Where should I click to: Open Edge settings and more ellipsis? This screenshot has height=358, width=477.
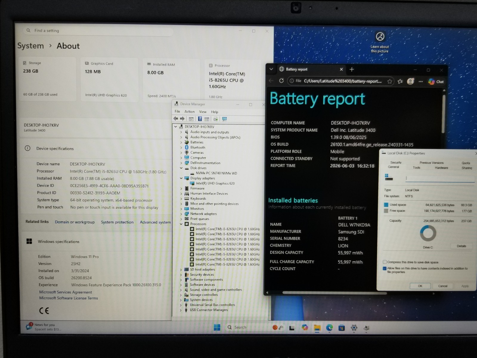(x=421, y=81)
